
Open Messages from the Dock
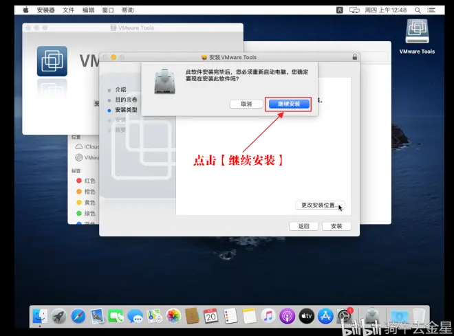point(135,316)
